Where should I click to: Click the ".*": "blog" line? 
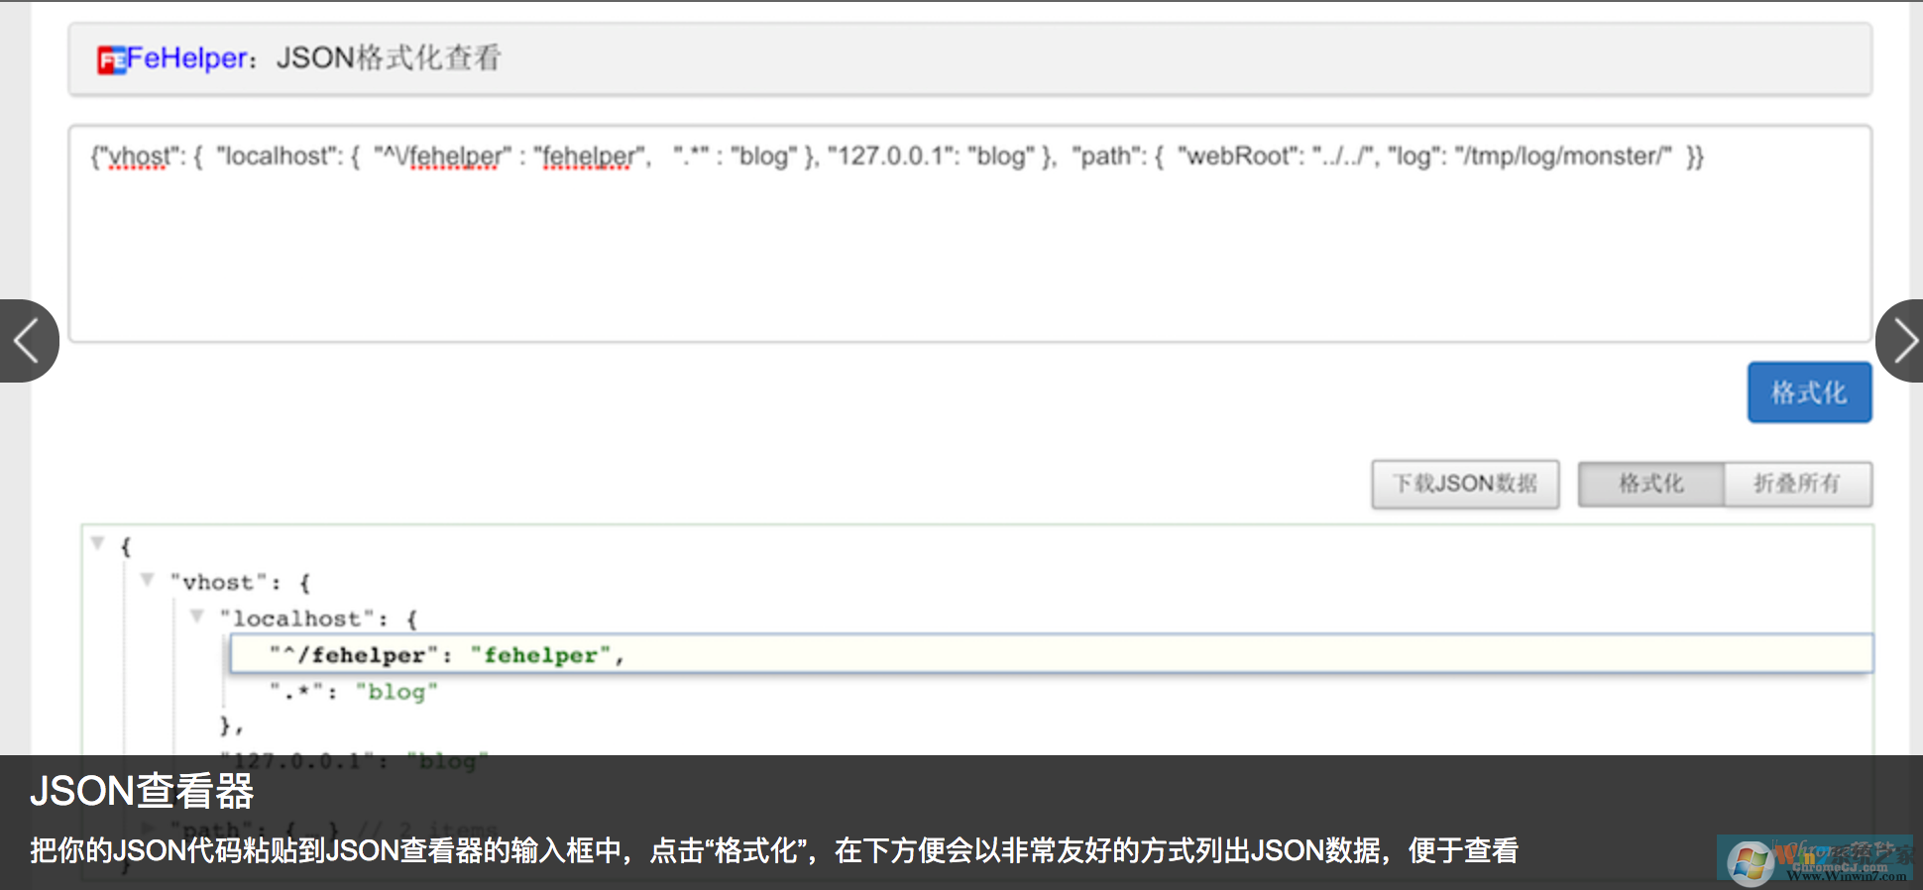click(x=353, y=692)
